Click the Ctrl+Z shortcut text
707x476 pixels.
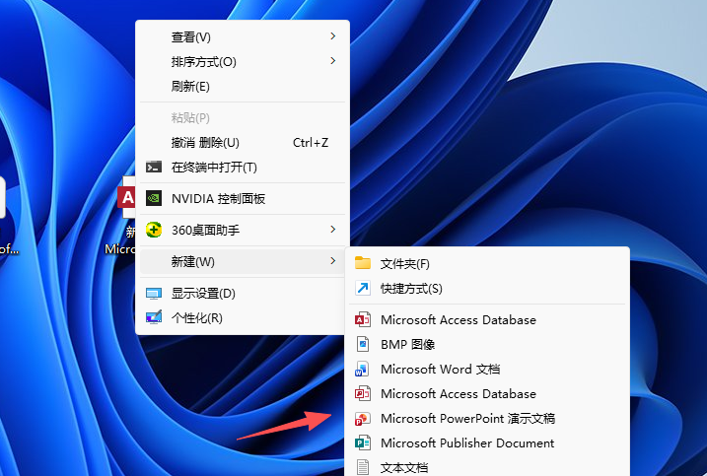(311, 143)
